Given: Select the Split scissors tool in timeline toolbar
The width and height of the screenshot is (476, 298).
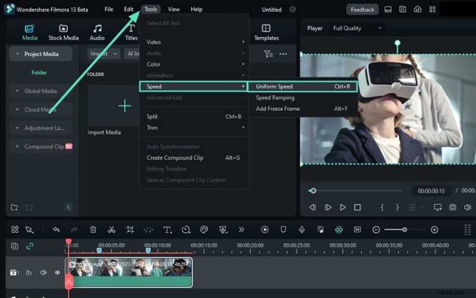Looking at the screenshot, I should 111,229.
